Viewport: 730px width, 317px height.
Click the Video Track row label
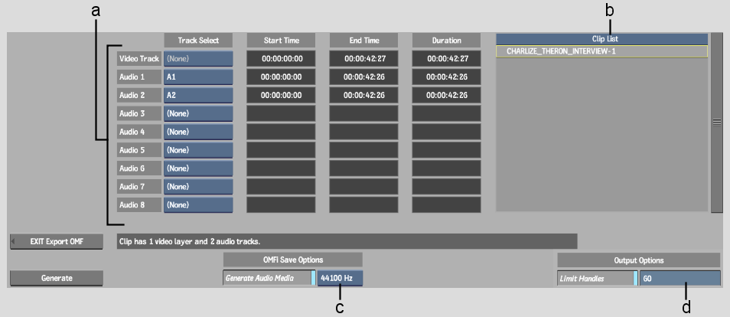click(139, 59)
